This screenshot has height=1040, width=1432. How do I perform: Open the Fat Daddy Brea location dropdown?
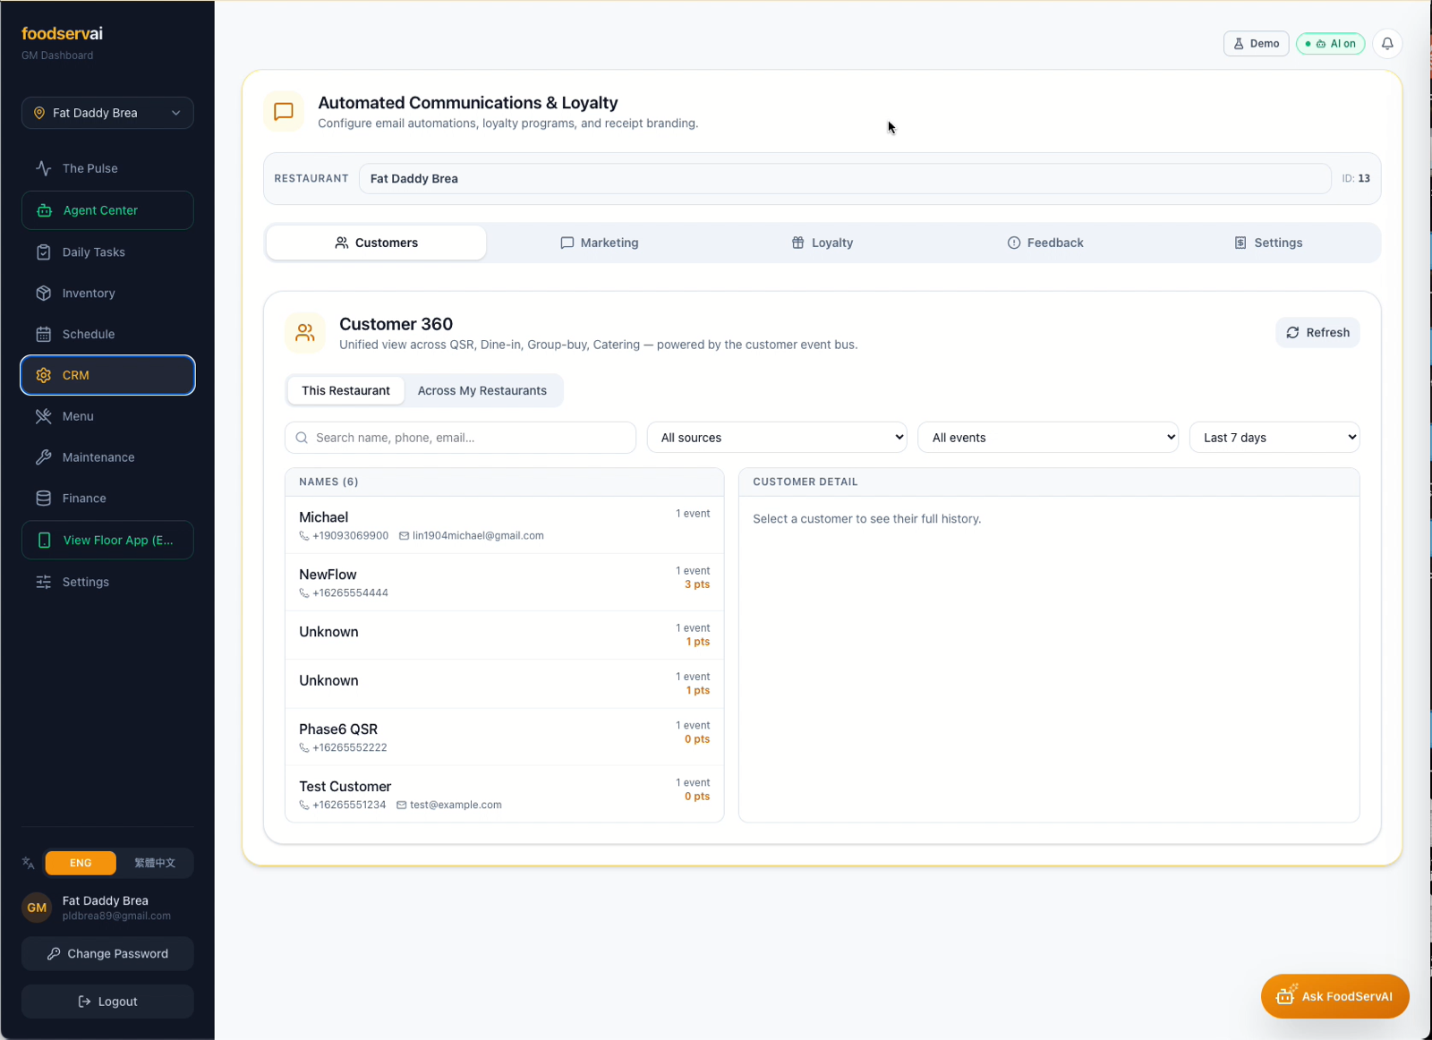click(107, 113)
